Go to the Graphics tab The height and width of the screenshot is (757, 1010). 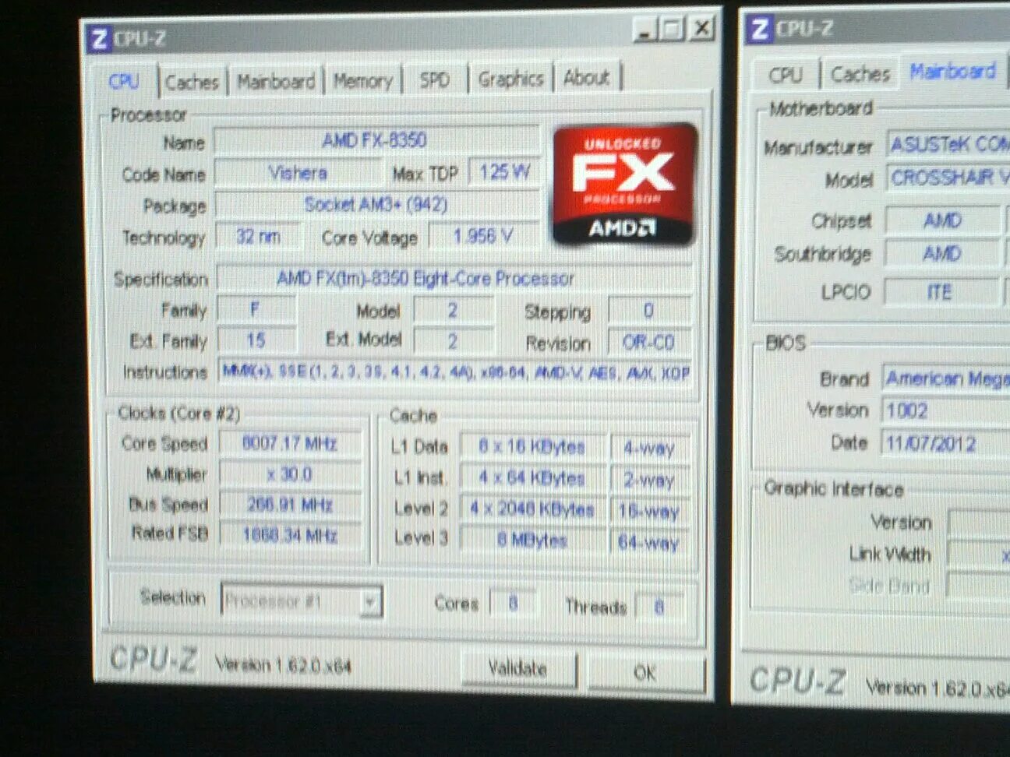[510, 79]
